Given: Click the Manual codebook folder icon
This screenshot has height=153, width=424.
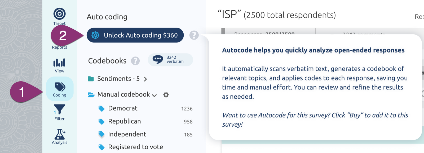Looking at the screenshot, I should (91, 95).
